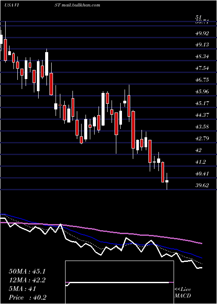This screenshot has height=304, width=217.
Task: Click the 45.17 price axis value
Action: (202, 103)
